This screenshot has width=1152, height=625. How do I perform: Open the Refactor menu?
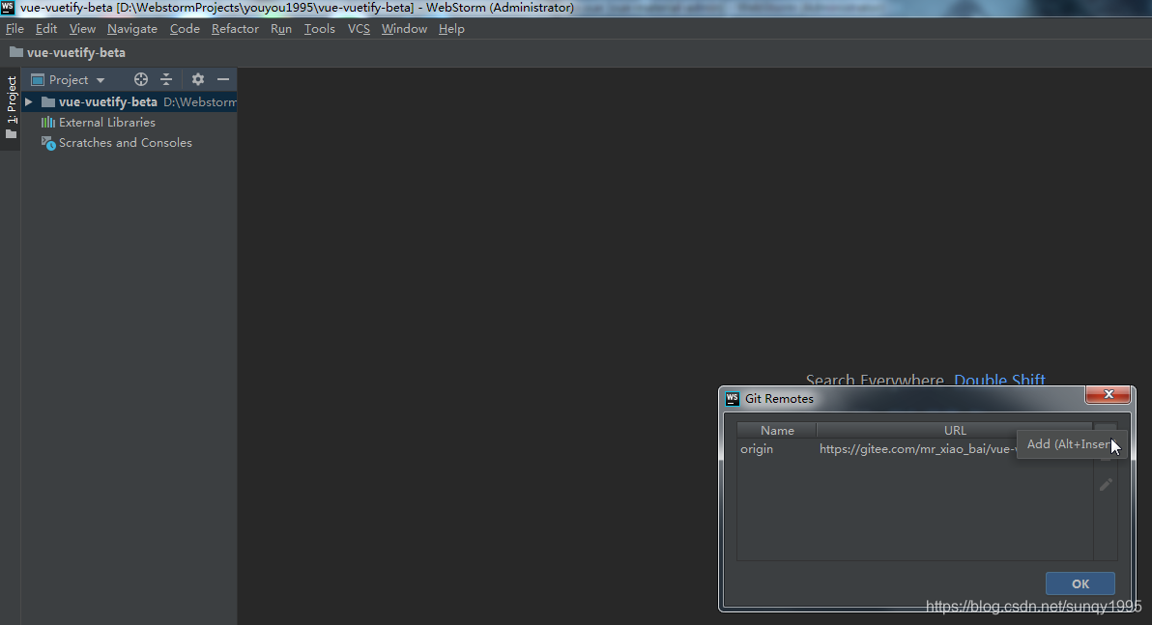point(235,29)
